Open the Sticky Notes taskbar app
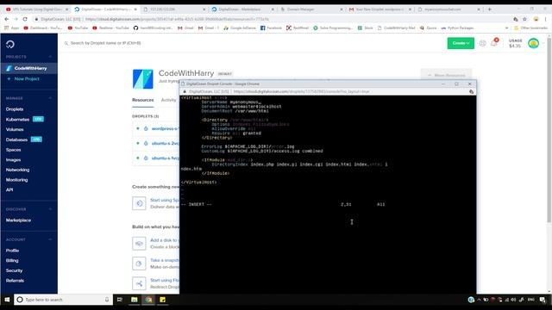The image size is (552, 310). coord(162,300)
